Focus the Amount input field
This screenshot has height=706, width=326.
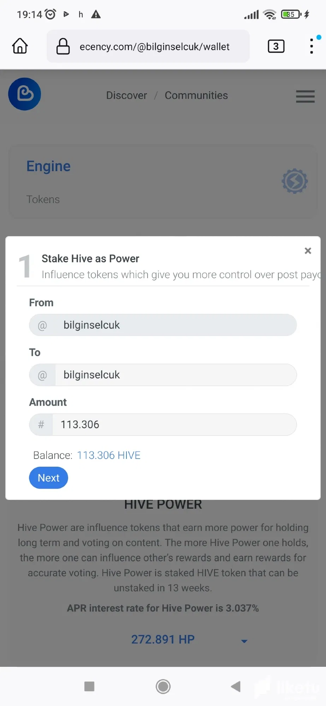174,425
